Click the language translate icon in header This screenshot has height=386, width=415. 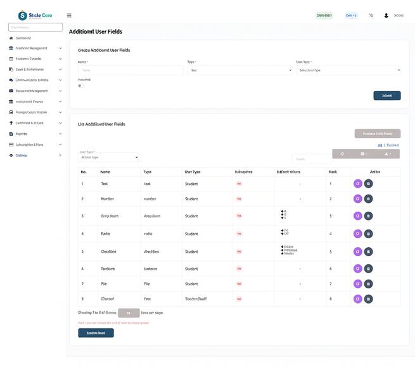coord(371,15)
